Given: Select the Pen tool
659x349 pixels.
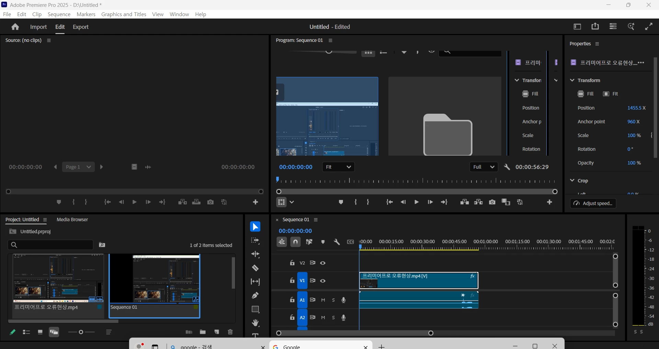Looking at the screenshot, I should pyautogui.click(x=255, y=295).
